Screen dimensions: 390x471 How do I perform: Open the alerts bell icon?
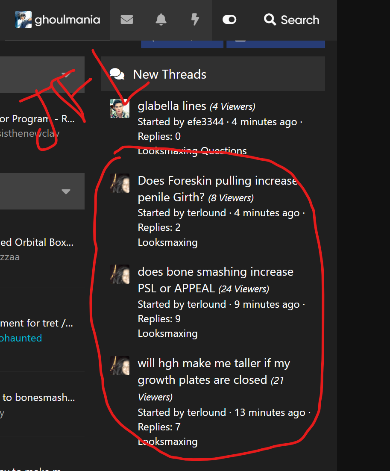(161, 20)
